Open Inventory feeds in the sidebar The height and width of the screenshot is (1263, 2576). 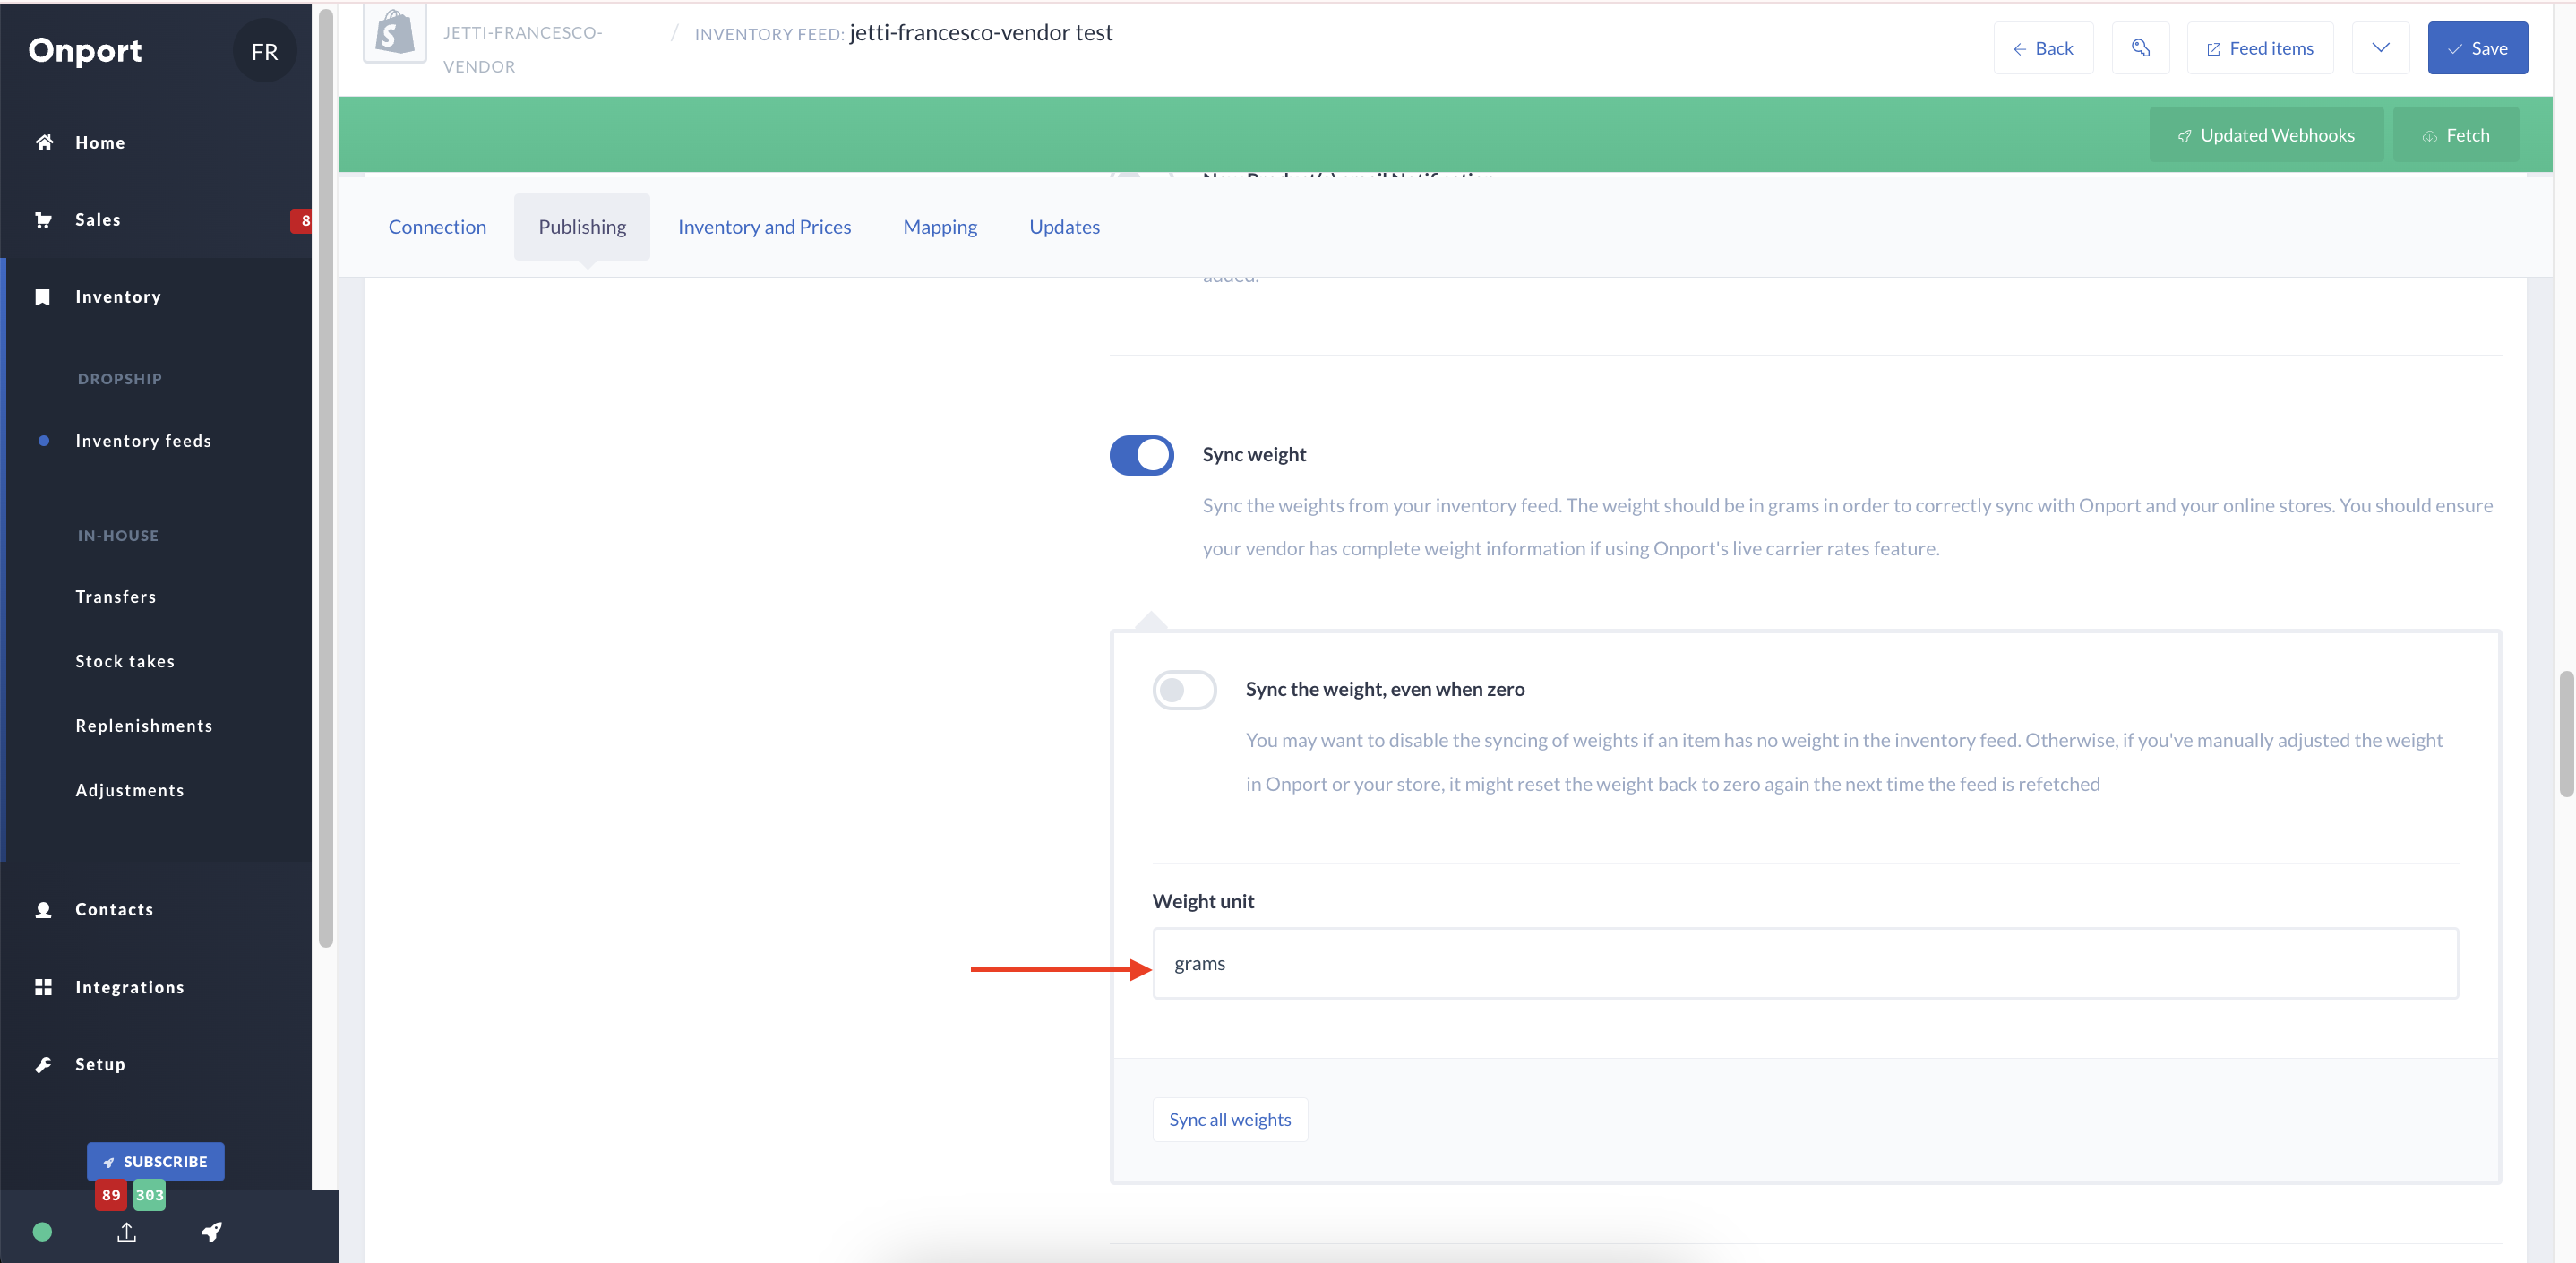[143, 441]
